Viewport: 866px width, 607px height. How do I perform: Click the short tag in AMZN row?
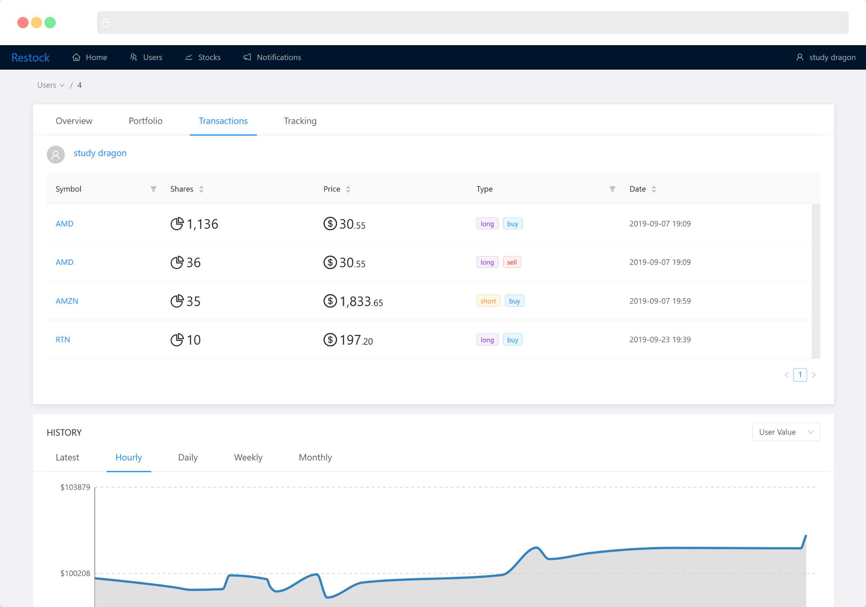coord(488,301)
